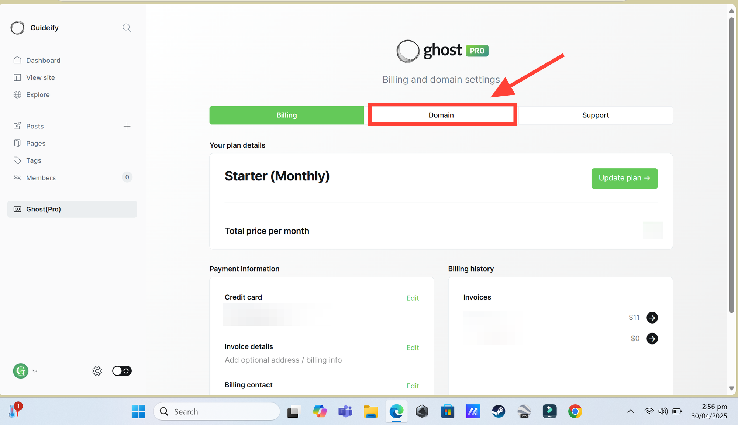
Task: Switch to the Billing tab
Action: tap(287, 115)
